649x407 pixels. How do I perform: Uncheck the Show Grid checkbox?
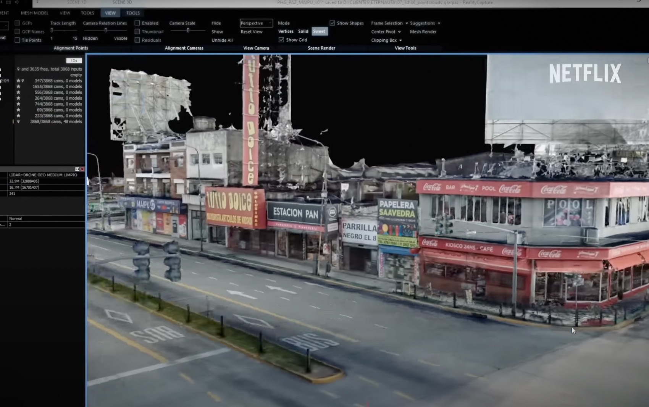[x=281, y=40]
